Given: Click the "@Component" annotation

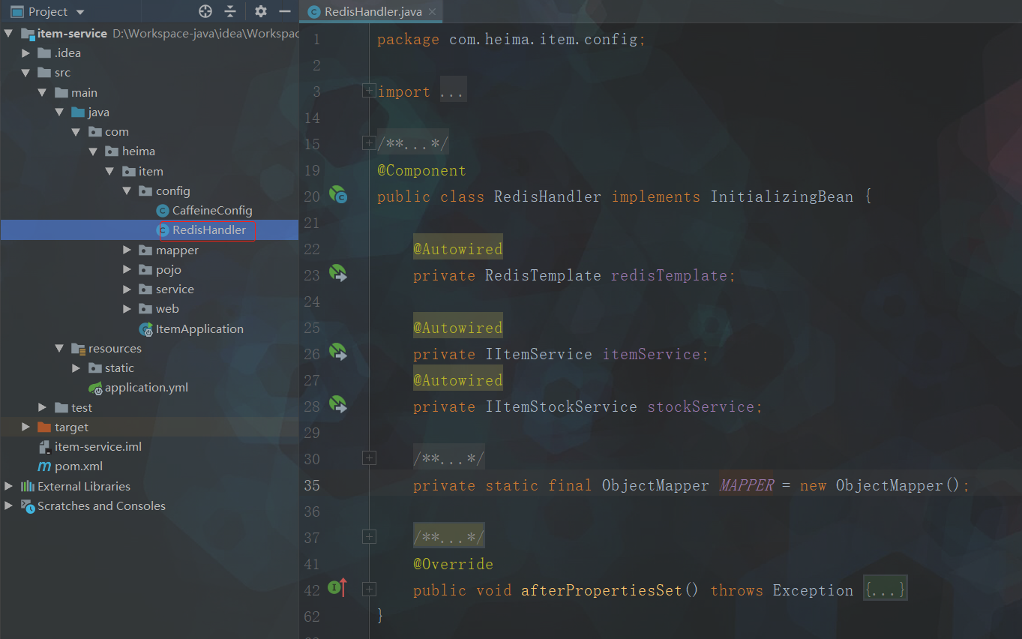Looking at the screenshot, I should (421, 170).
